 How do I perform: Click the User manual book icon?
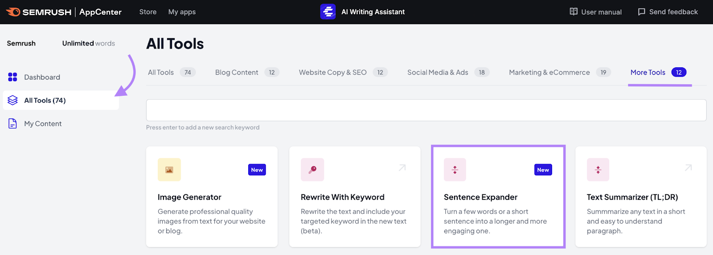574,12
